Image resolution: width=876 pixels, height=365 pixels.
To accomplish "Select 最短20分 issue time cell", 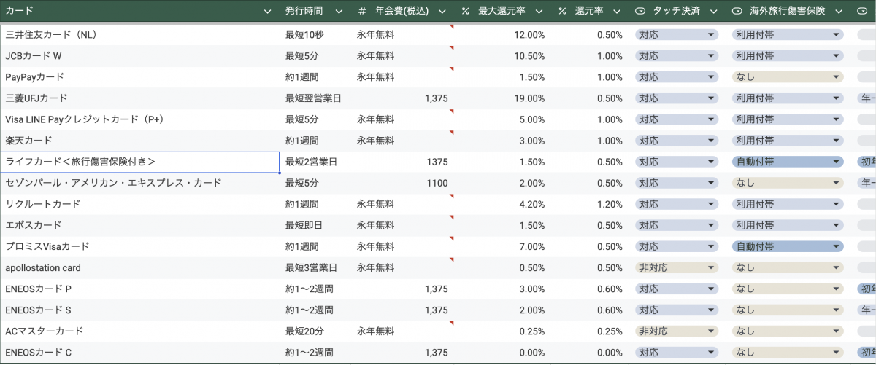I will 315,331.
